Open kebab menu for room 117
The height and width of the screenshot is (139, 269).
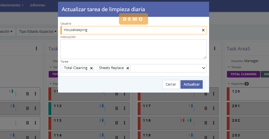coord(214,109)
